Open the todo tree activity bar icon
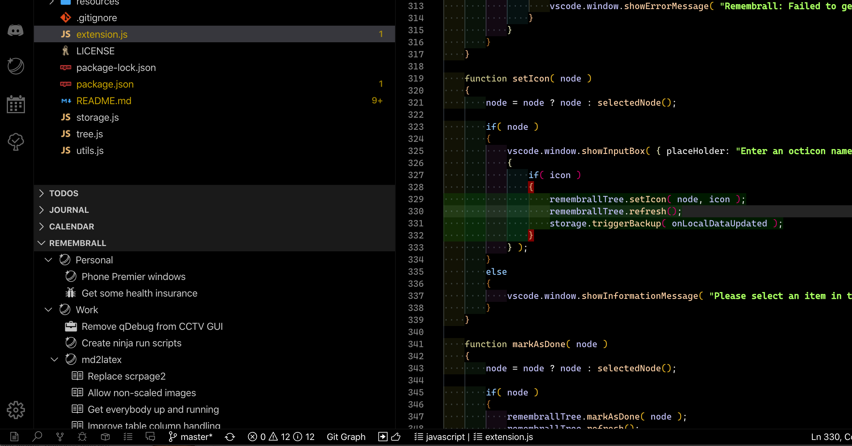The image size is (852, 446). (15, 142)
